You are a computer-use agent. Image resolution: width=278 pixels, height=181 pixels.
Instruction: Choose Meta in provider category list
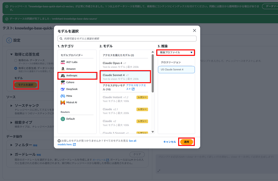click(77, 96)
